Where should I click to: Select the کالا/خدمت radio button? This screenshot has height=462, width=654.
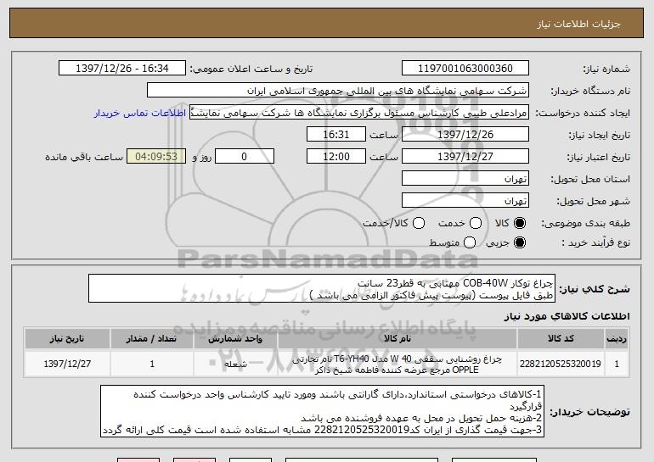tap(419, 223)
